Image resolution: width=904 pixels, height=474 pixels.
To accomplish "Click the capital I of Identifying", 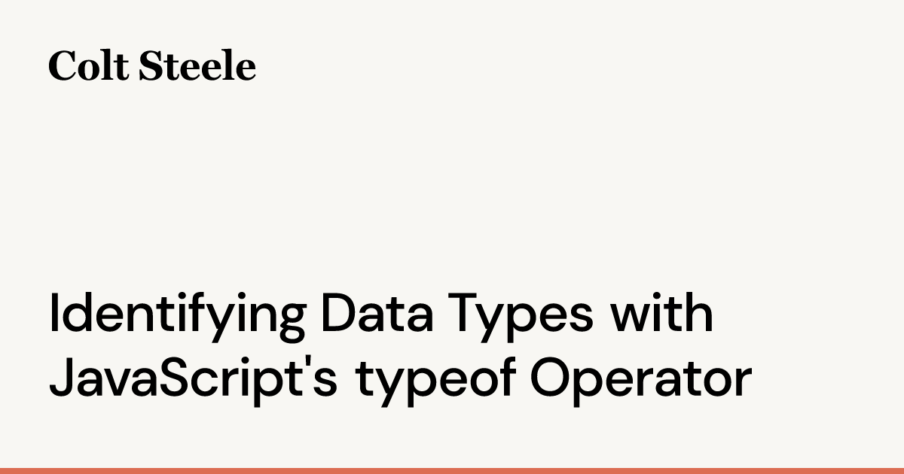I will pos(53,314).
